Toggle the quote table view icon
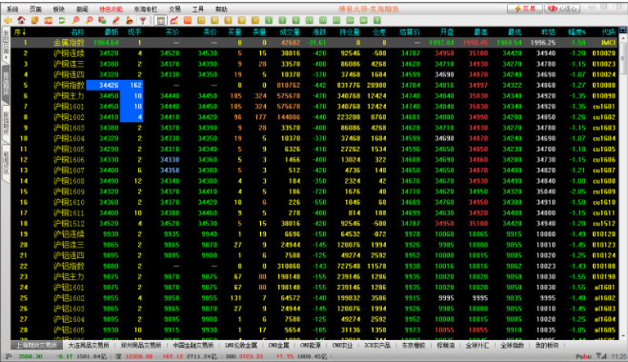The image size is (628, 362). 161,20
